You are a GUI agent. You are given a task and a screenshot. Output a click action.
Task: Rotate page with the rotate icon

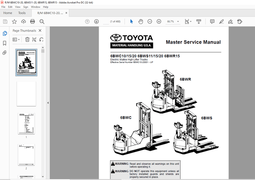pyautogui.click(x=41, y=39)
